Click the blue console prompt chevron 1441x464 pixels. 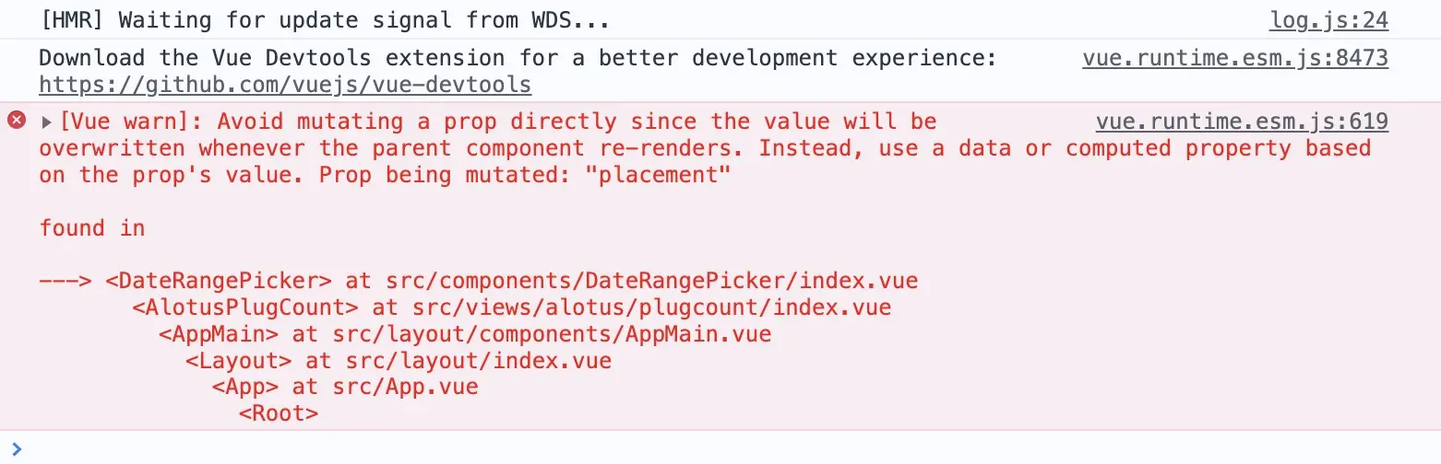pos(17,448)
